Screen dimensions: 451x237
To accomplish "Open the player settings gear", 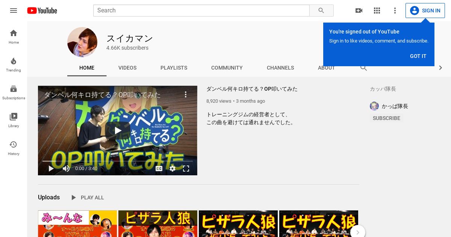I will 173,169.
